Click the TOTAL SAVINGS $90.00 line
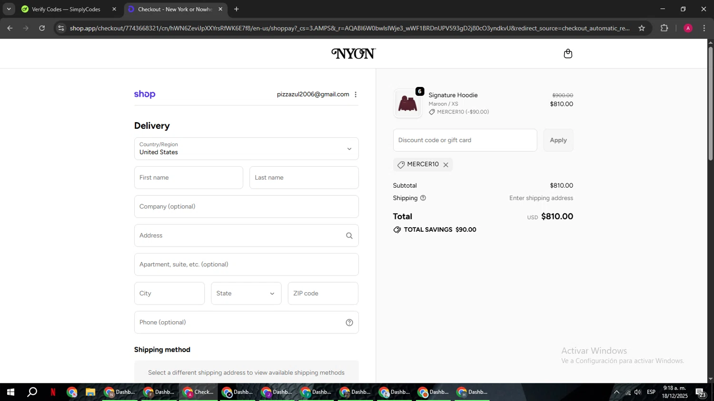Screen dimensions: 714x401 (x=435, y=230)
